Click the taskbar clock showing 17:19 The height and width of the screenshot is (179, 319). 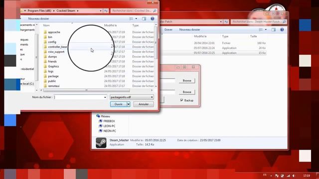pos(307,176)
